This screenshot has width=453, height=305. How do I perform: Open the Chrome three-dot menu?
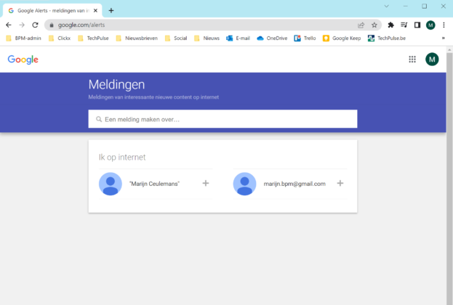pos(444,25)
